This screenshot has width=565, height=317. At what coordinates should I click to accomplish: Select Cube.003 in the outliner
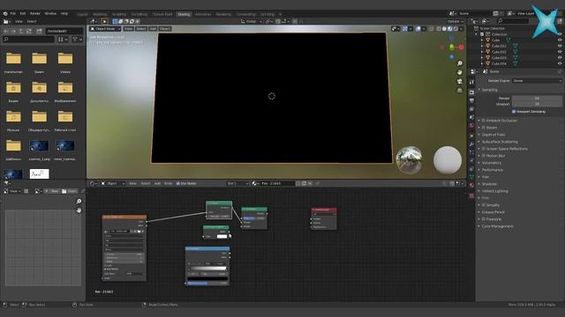tap(499, 57)
